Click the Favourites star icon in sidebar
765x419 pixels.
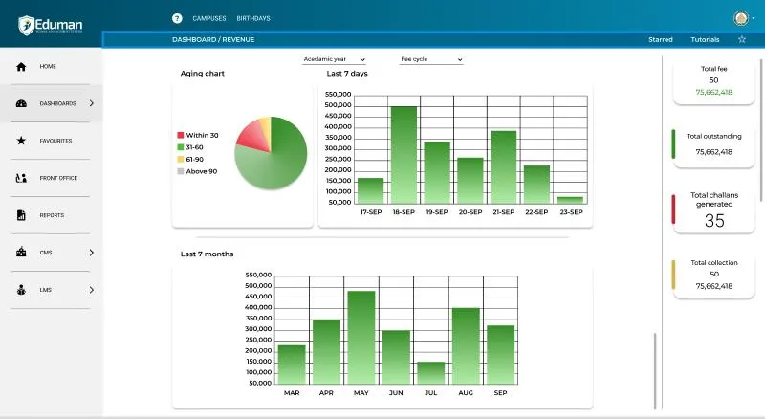20,141
